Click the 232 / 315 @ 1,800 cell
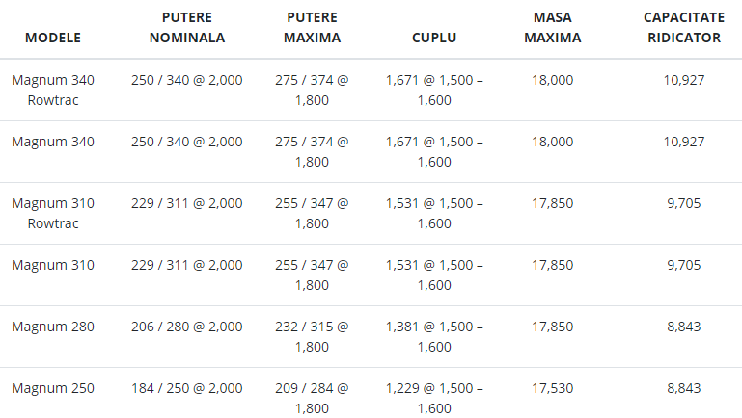Viewport: 742px width, 418px height. [x=312, y=337]
